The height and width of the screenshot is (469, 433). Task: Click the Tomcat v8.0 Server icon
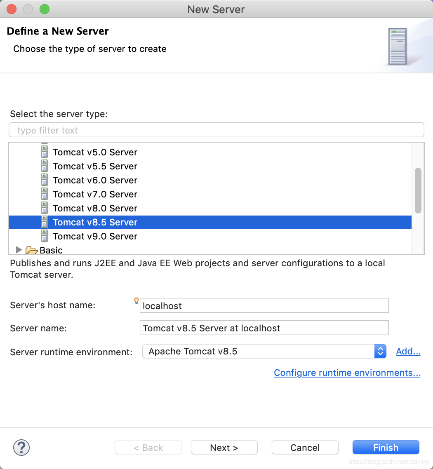pos(44,208)
